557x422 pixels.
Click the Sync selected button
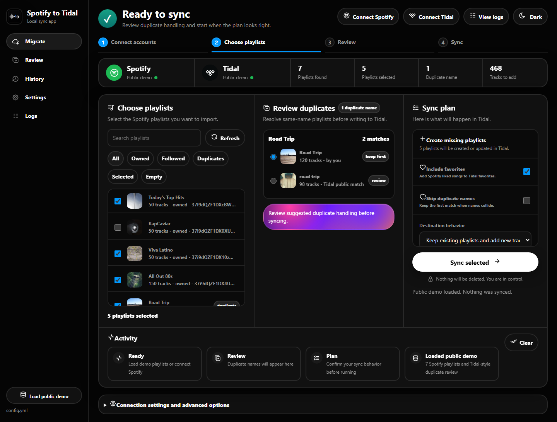(475, 262)
